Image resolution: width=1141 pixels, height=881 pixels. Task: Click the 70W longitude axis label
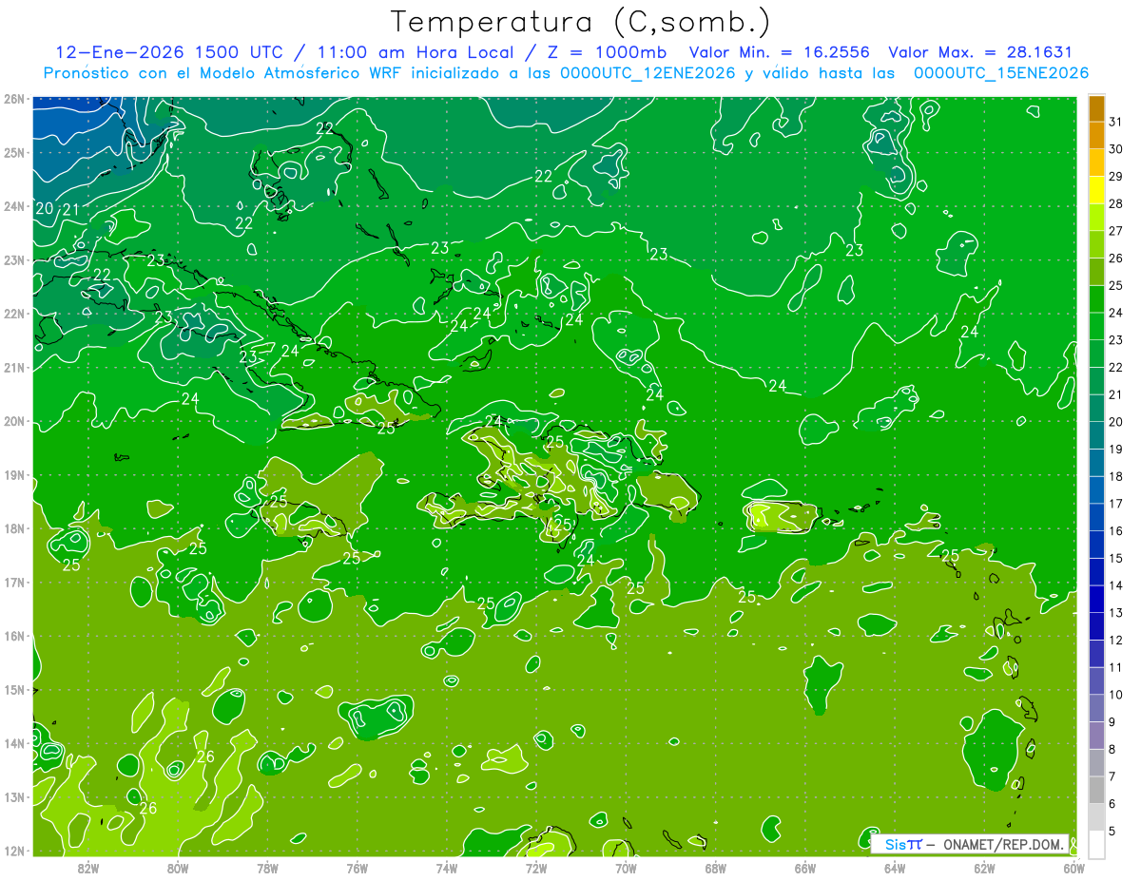tap(626, 868)
